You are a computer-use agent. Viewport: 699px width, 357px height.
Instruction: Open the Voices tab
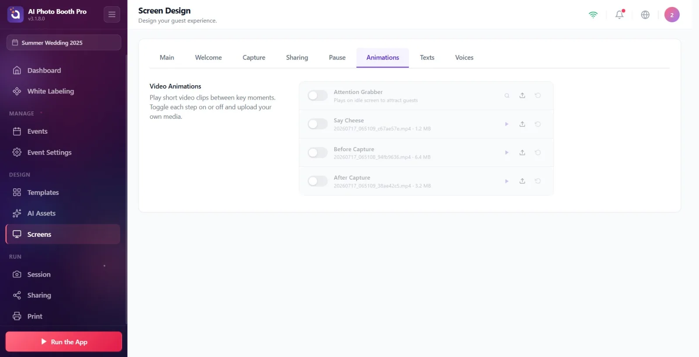pos(464,58)
